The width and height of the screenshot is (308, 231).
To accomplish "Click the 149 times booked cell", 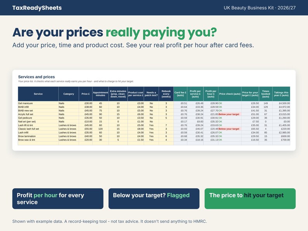I will [266, 103].
